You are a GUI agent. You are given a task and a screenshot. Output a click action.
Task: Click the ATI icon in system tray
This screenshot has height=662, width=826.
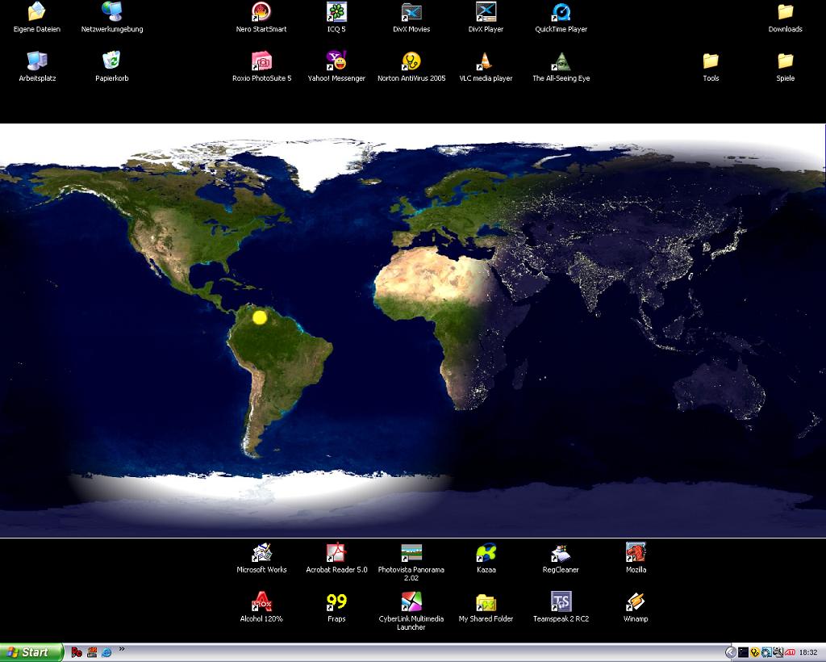[791, 652]
